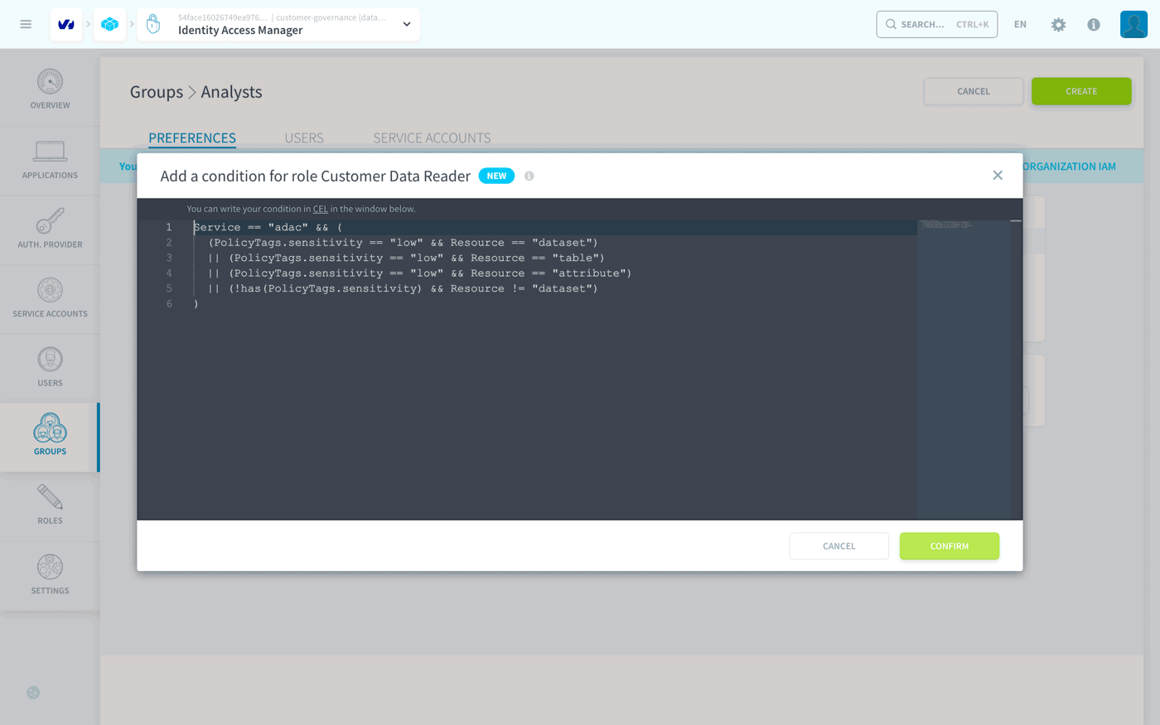Open Settings in sidebar
This screenshot has height=725, width=1160.
click(50, 577)
